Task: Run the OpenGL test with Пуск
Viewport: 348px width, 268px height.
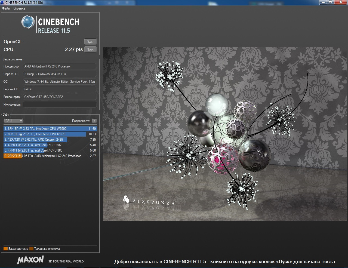Action: tap(90, 42)
